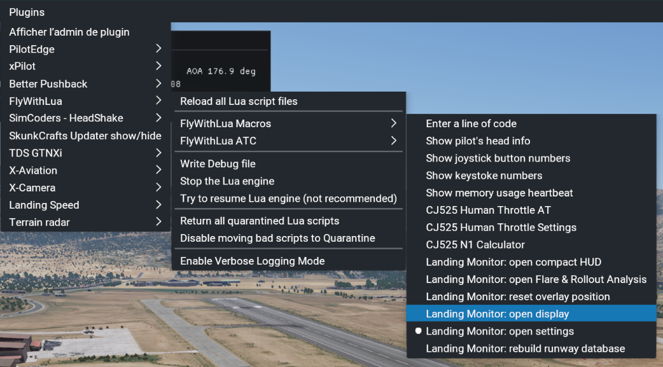Expand the TDS GTNXi chevron
The image size is (663, 367).
[x=158, y=153]
